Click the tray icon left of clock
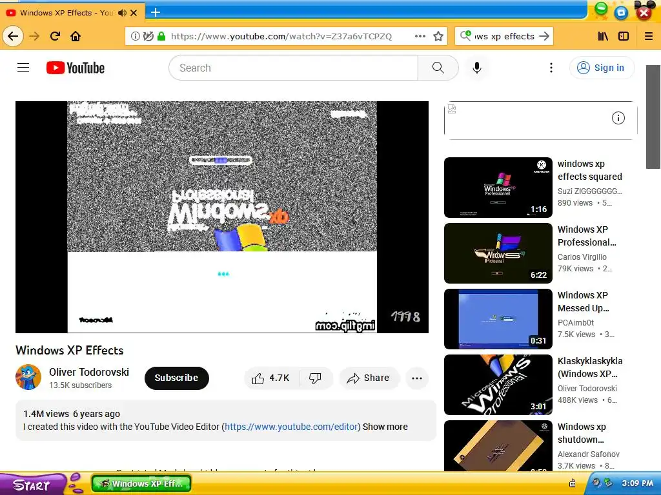 [x=608, y=482]
